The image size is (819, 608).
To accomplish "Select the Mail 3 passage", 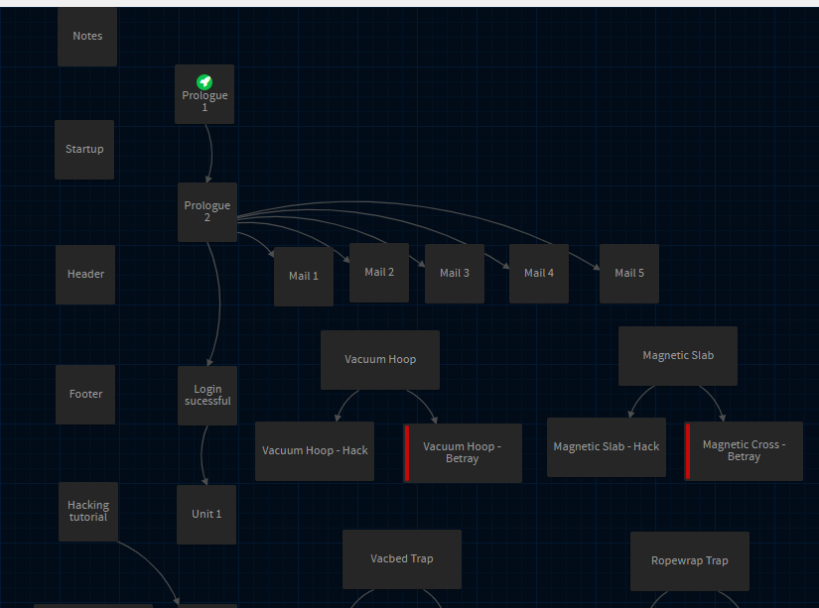I will coord(455,274).
